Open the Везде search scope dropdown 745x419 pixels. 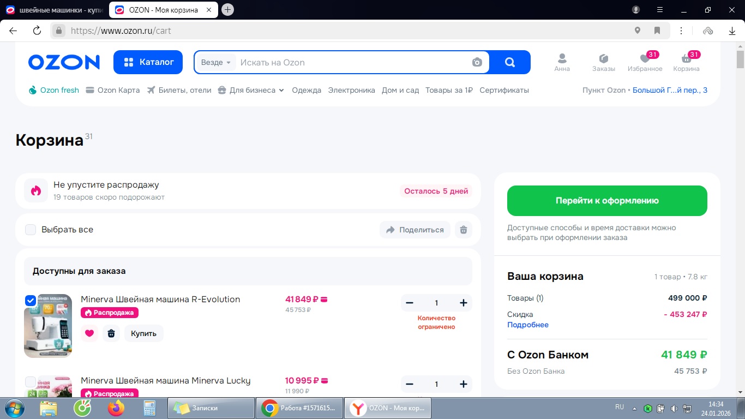coord(216,62)
